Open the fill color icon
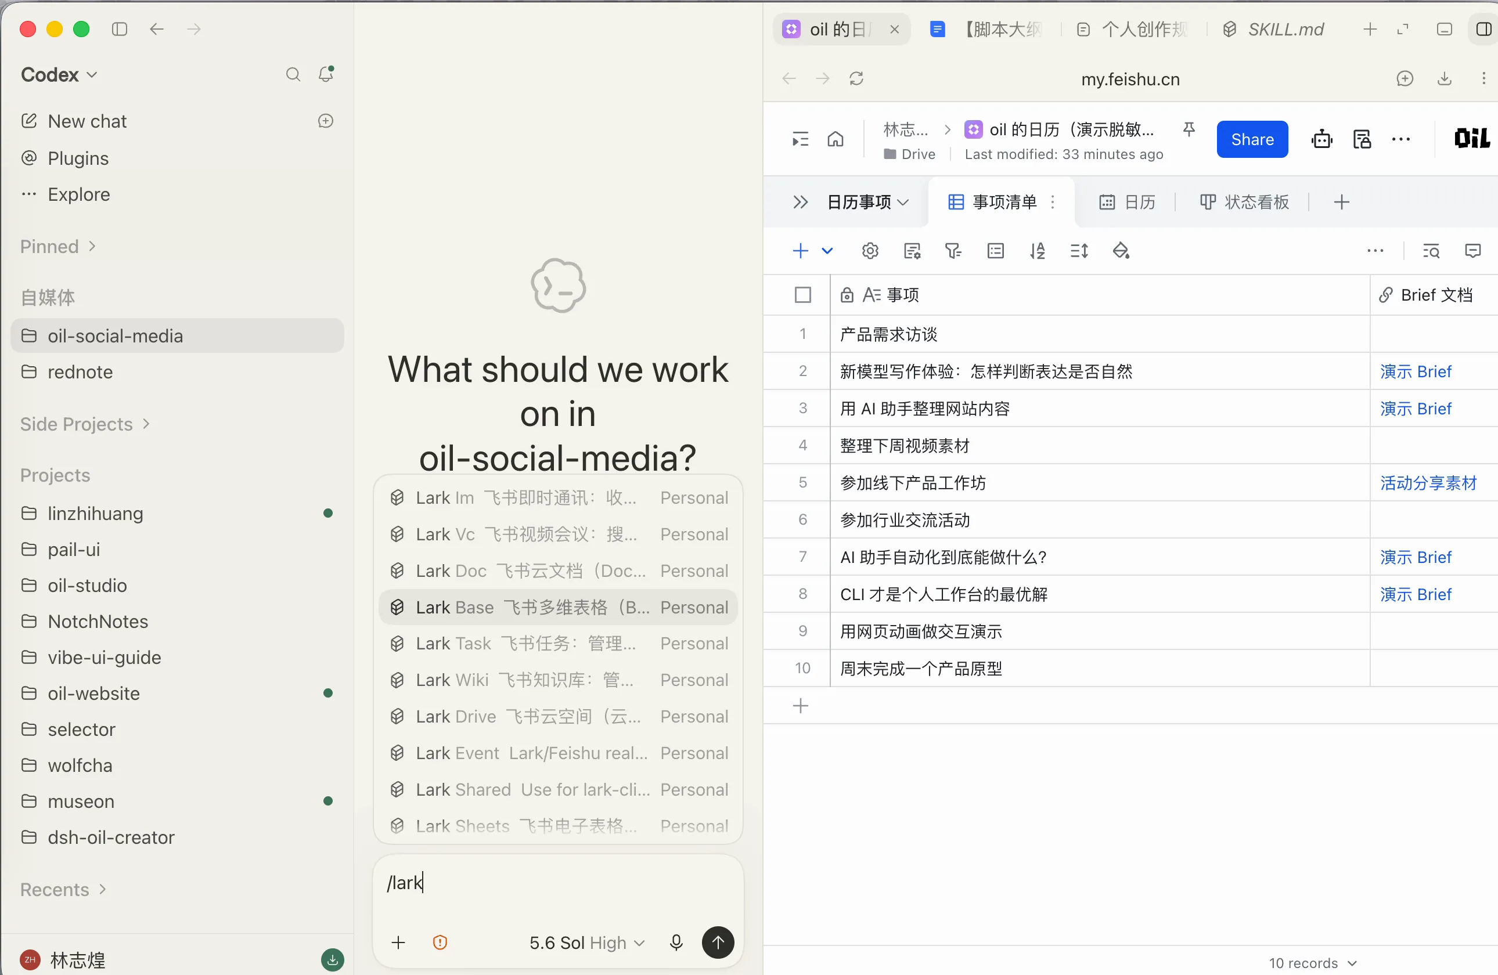 point(1121,251)
